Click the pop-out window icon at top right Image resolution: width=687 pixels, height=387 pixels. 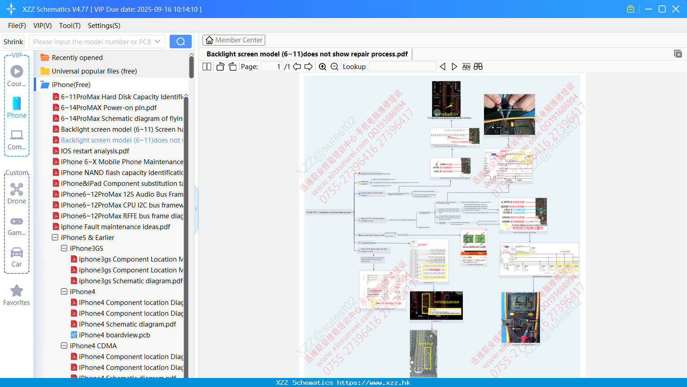[x=678, y=54]
